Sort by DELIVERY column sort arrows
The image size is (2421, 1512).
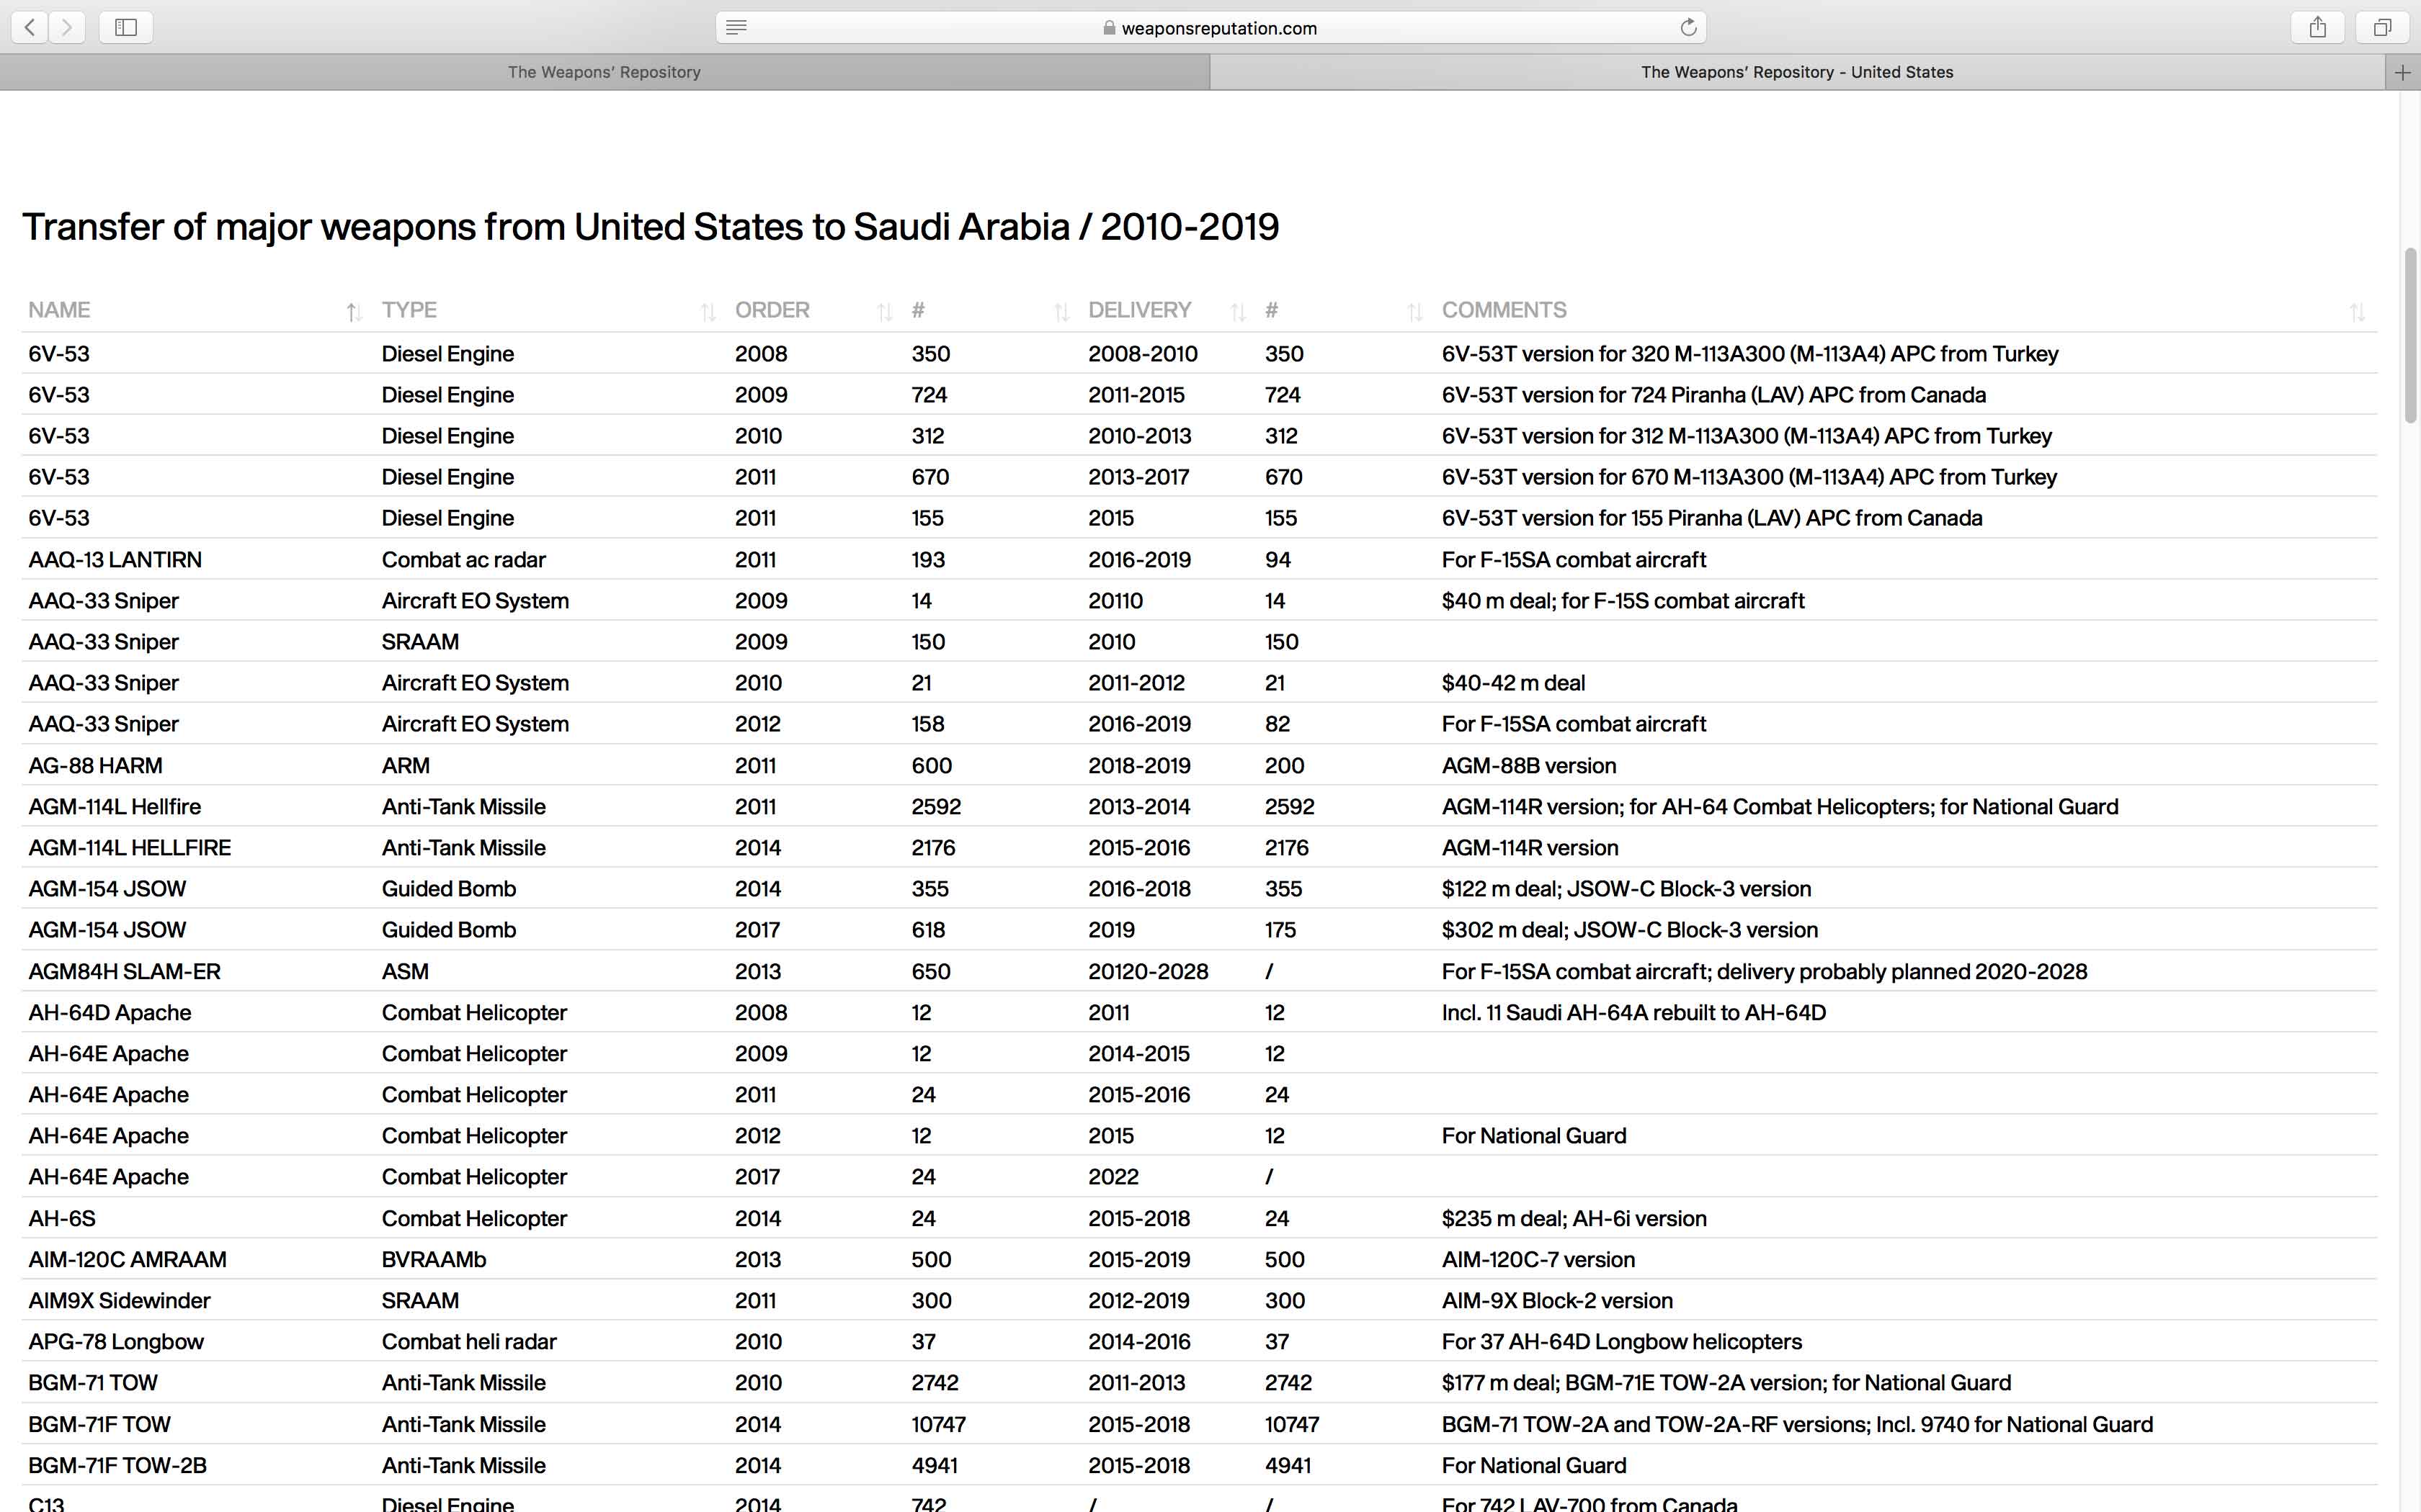pos(1237,312)
